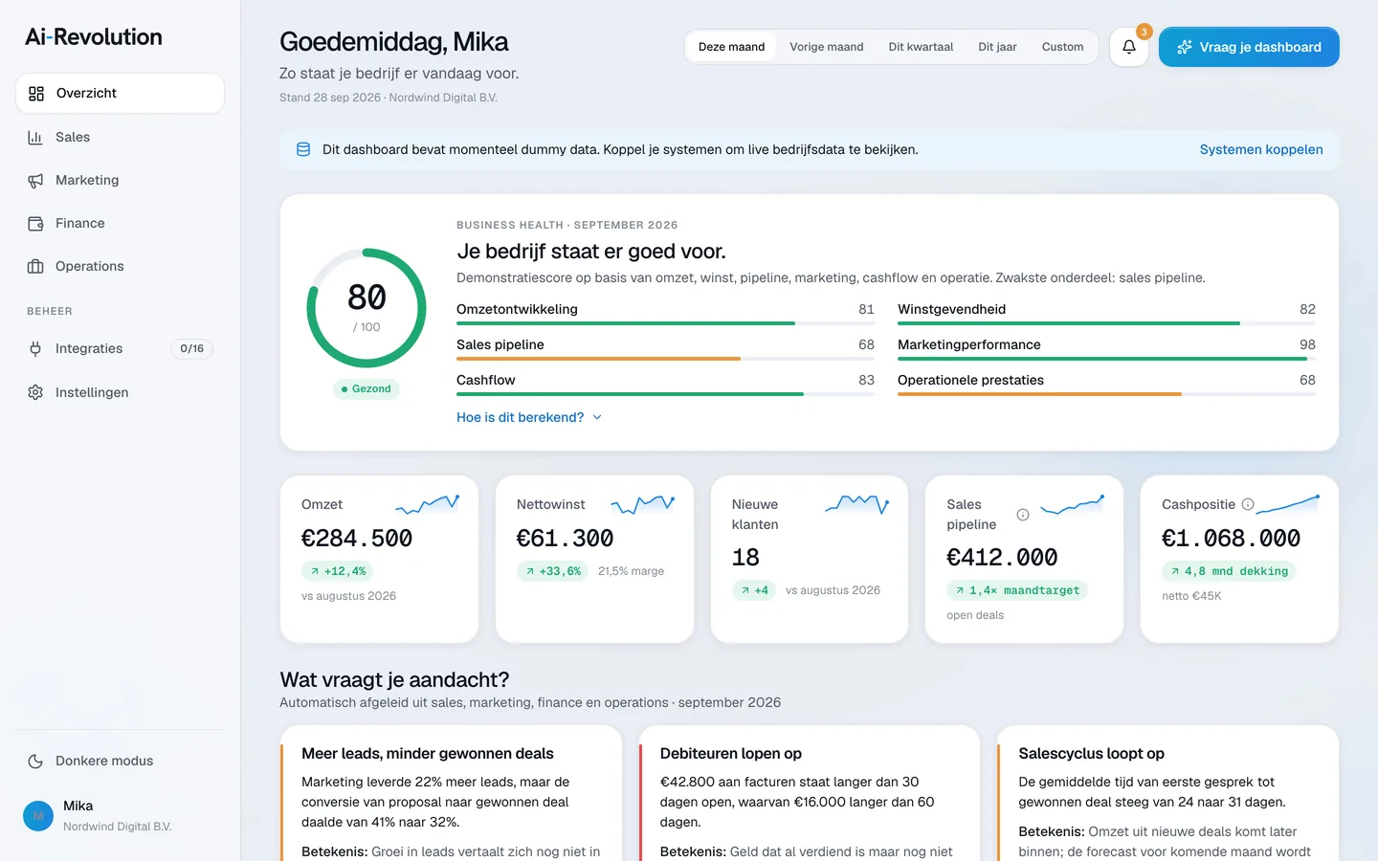Click the +12,4% badge on Omzet
Screen dimensions: 1378x861
[x=337, y=571]
